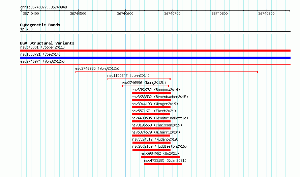
Task: Click the nsv546001 (Cooper2011) label
Action: pyautogui.click(x=42, y=47)
